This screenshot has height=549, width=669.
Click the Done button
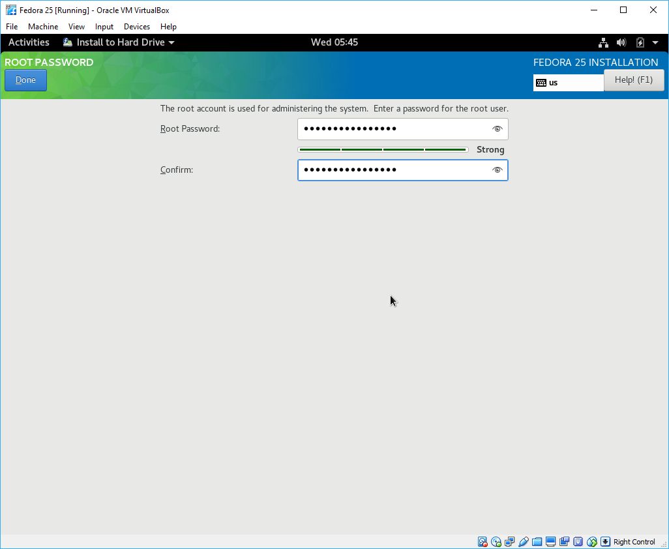point(25,80)
